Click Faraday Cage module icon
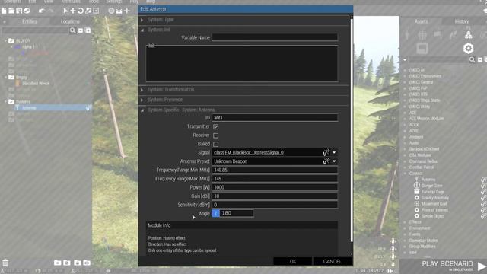 (x=417, y=191)
